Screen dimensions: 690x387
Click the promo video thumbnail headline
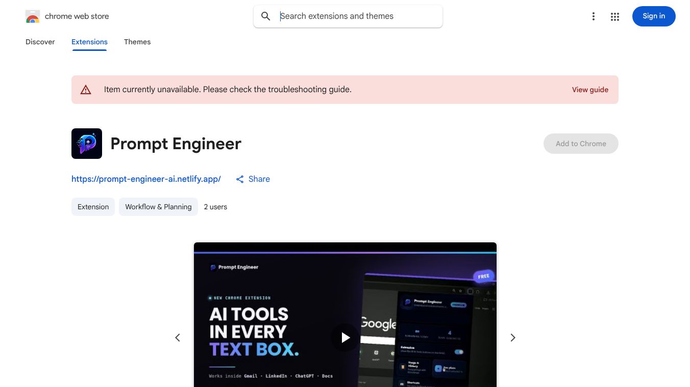254,331
